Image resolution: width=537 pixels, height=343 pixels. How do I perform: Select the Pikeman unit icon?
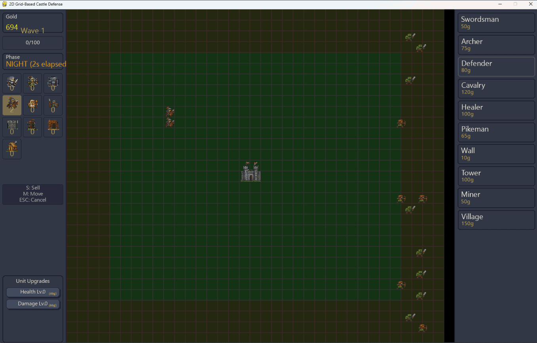coord(53,105)
